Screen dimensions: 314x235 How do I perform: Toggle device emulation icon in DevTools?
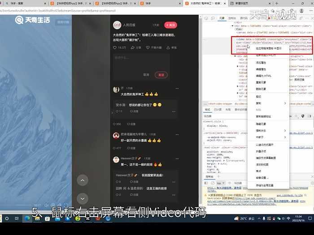pyautogui.click(x=213, y=18)
